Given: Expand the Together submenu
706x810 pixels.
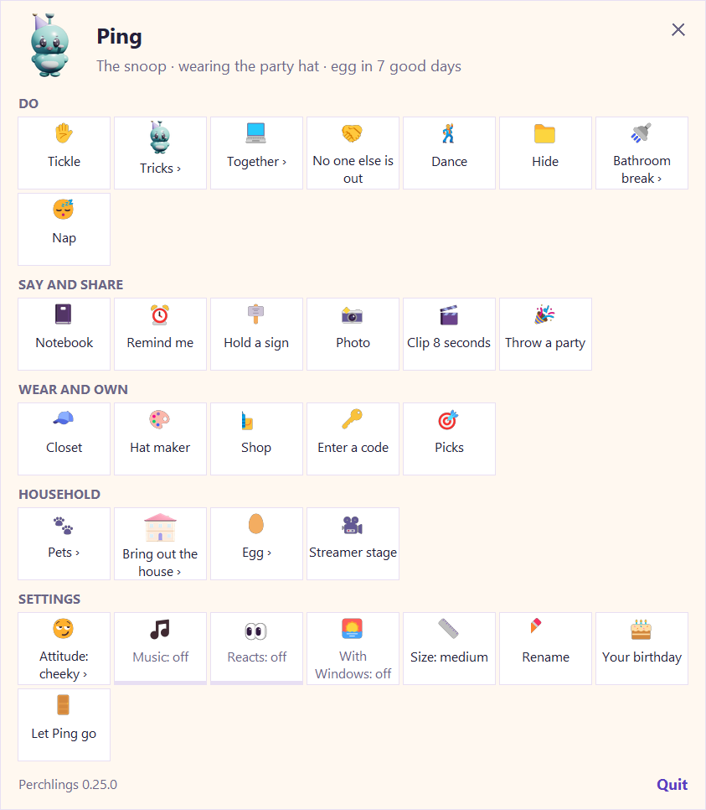Looking at the screenshot, I should (x=256, y=153).
